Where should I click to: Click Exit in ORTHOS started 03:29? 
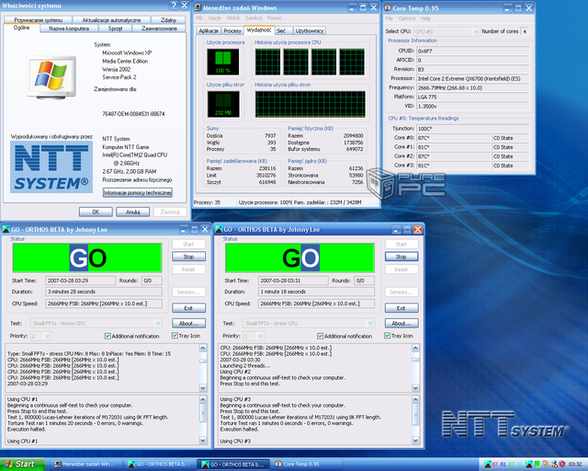coord(188,308)
